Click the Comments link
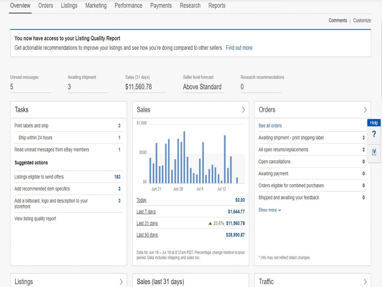 click(x=338, y=21)
